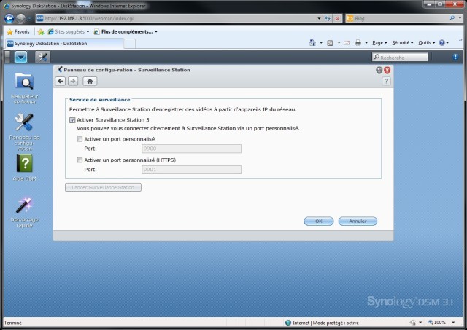This screenshot has width=467, height=330.
Task: Click Lancer Surveillance Station button
Action: (x=103, y=187)
